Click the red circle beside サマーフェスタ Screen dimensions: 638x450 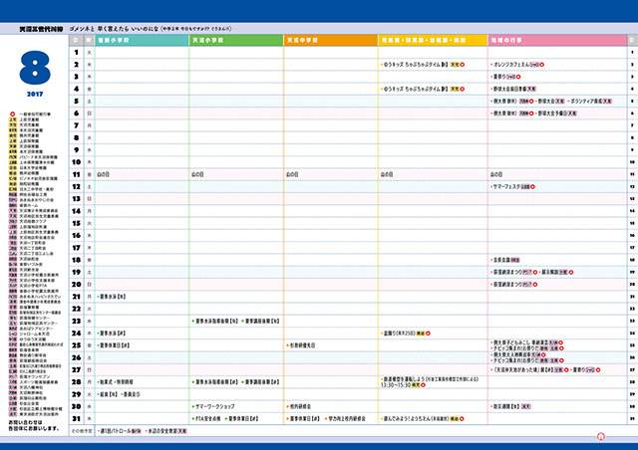tap(532, 186)
